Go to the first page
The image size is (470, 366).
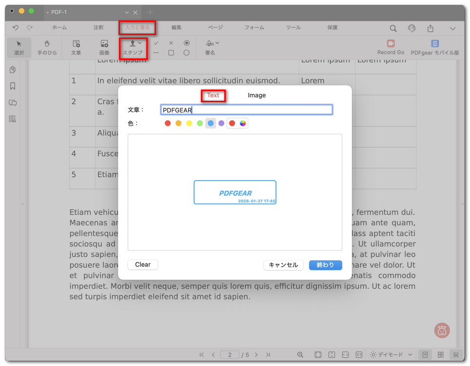[201, 355]
